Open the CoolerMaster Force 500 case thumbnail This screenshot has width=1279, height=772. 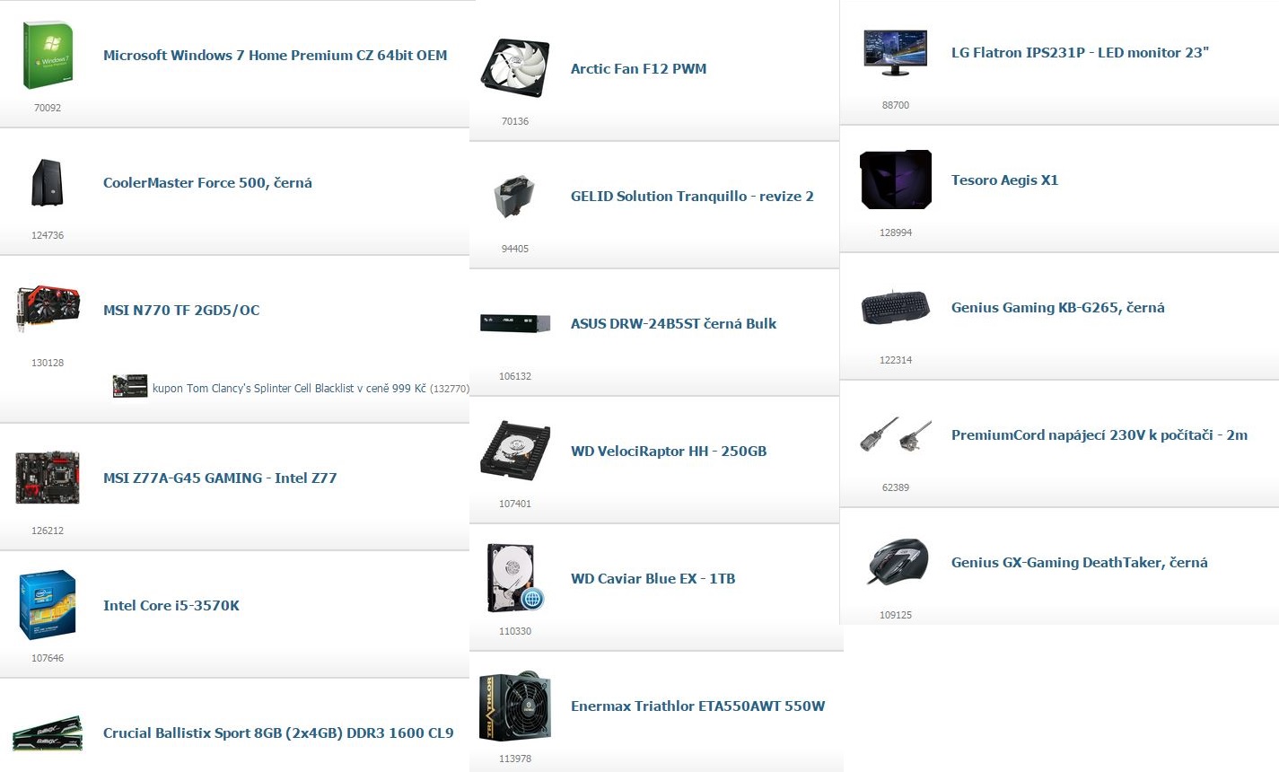click(47, 183)
